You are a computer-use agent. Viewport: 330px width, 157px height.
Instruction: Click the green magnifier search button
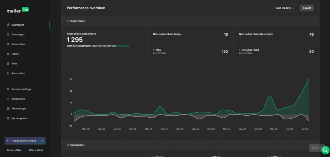(x=325, y=150)
